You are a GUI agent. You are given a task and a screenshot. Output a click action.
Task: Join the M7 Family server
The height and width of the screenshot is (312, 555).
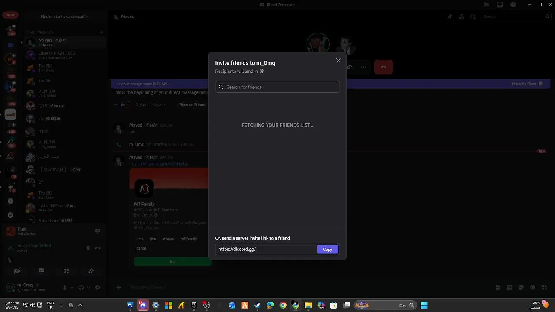173,261
